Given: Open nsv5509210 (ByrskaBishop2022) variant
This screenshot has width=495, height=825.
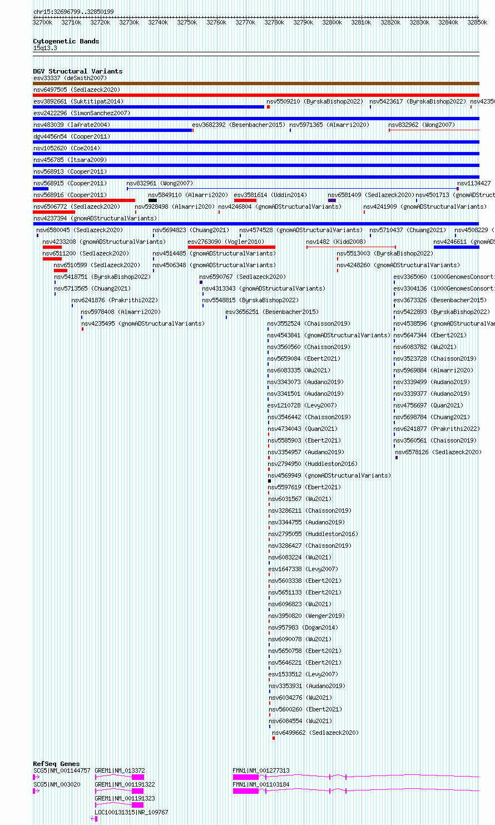Looking at the screenshot, I should (315, 101).
